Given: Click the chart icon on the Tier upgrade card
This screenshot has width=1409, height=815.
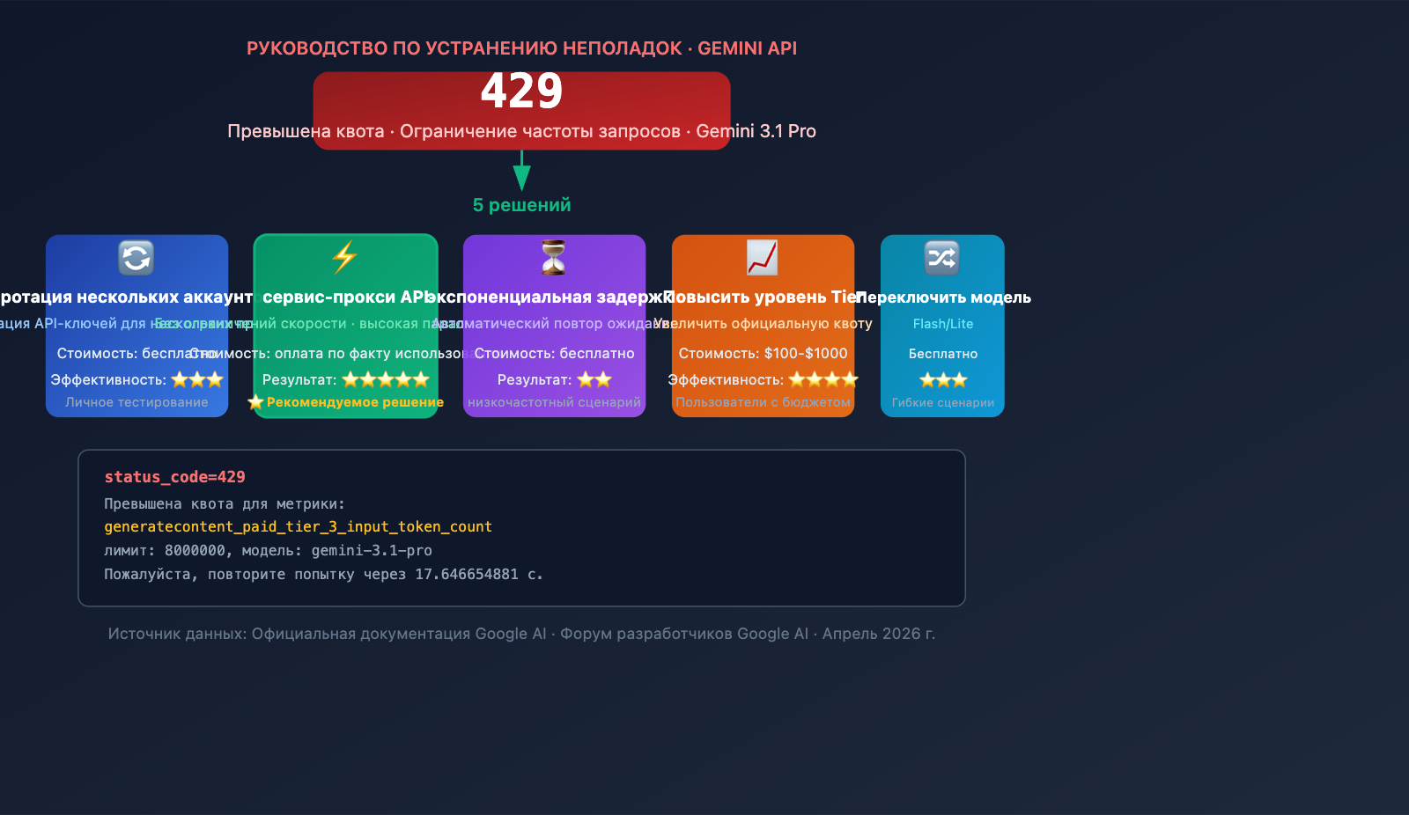Looking at the screenshot, I should pos(763,258).
